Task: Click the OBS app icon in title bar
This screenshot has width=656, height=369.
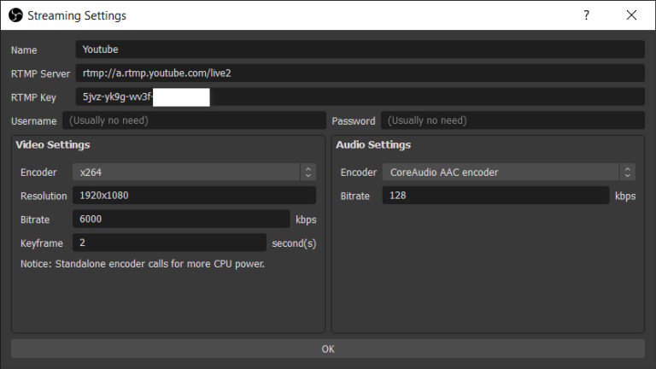Action: click(15, 15)
